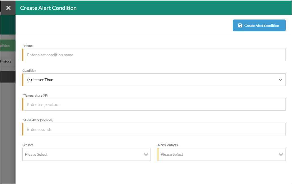Click the Name field label
Screen dimensions: 292x184
pyautogui.click(x=28, y=46)
